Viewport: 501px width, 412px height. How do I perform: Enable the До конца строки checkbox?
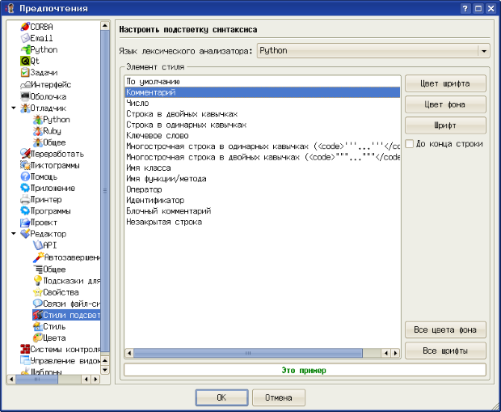point(410,144)
